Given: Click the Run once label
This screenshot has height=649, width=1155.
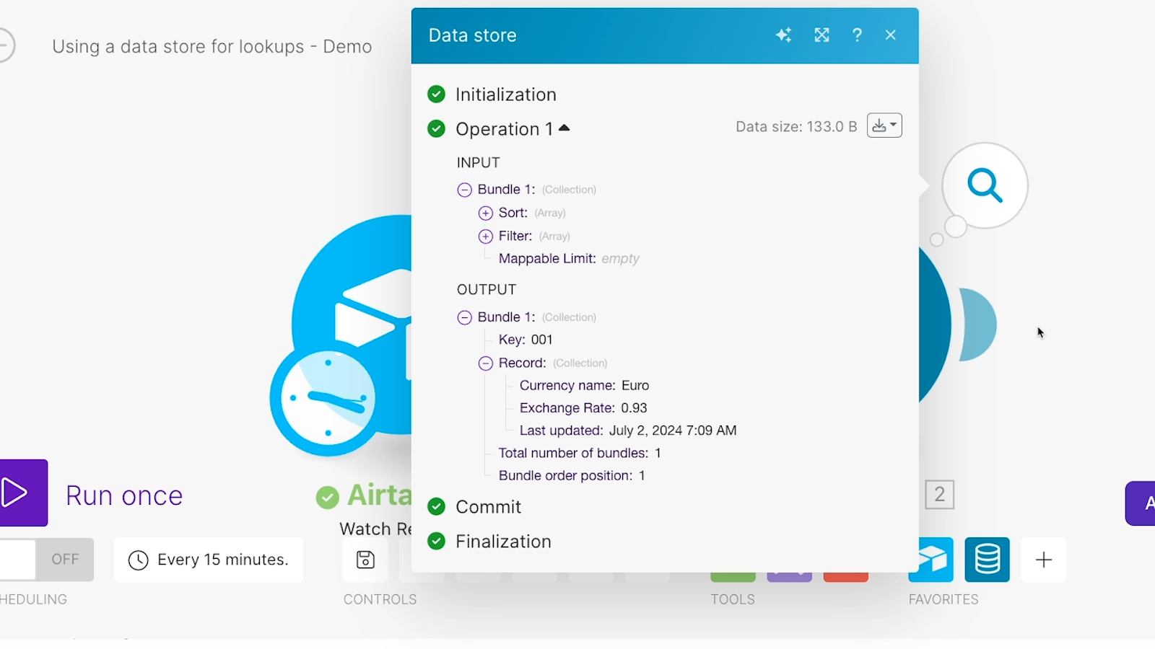Looking at the screenshot, I should pos(124,496).
